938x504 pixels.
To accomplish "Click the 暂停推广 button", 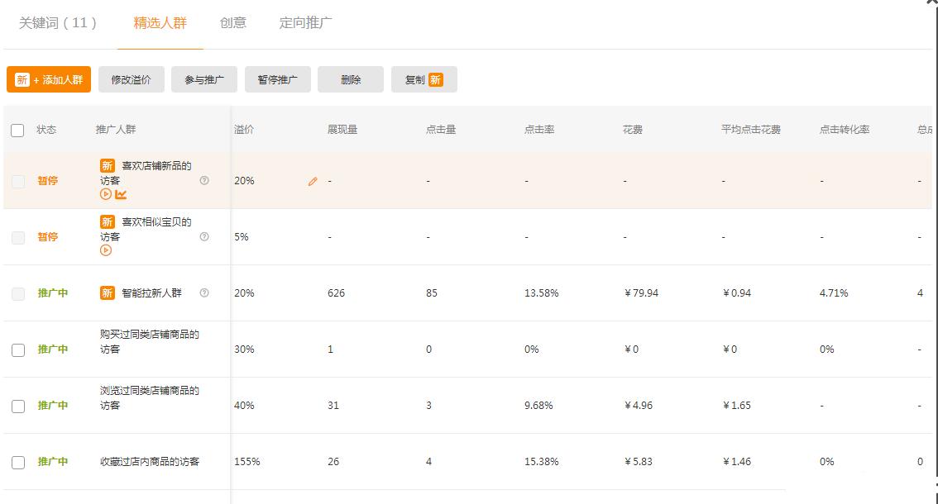I will 278,79.
